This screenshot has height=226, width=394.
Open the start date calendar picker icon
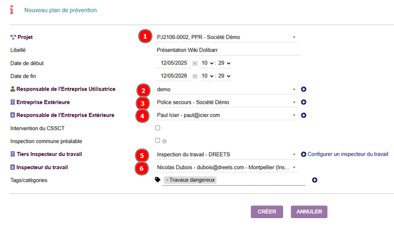195,64
